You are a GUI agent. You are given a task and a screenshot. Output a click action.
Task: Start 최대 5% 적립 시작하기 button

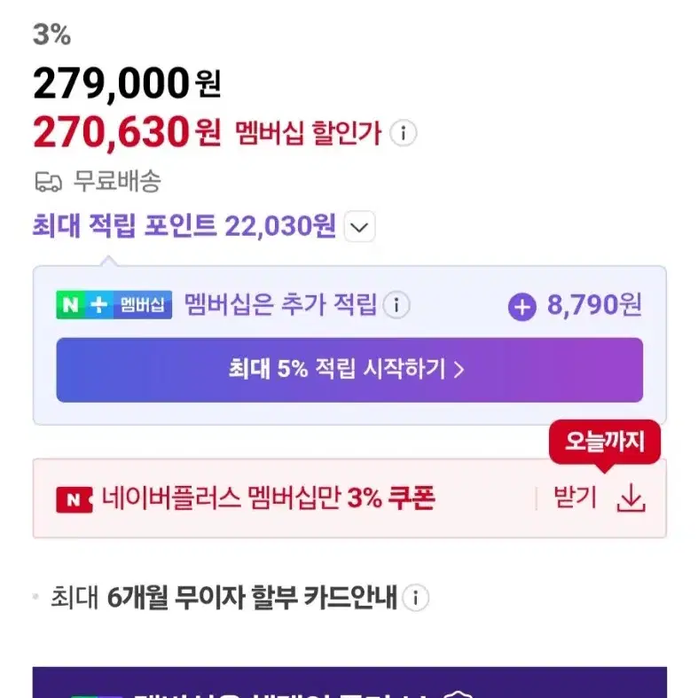click(x=349, y=370)
